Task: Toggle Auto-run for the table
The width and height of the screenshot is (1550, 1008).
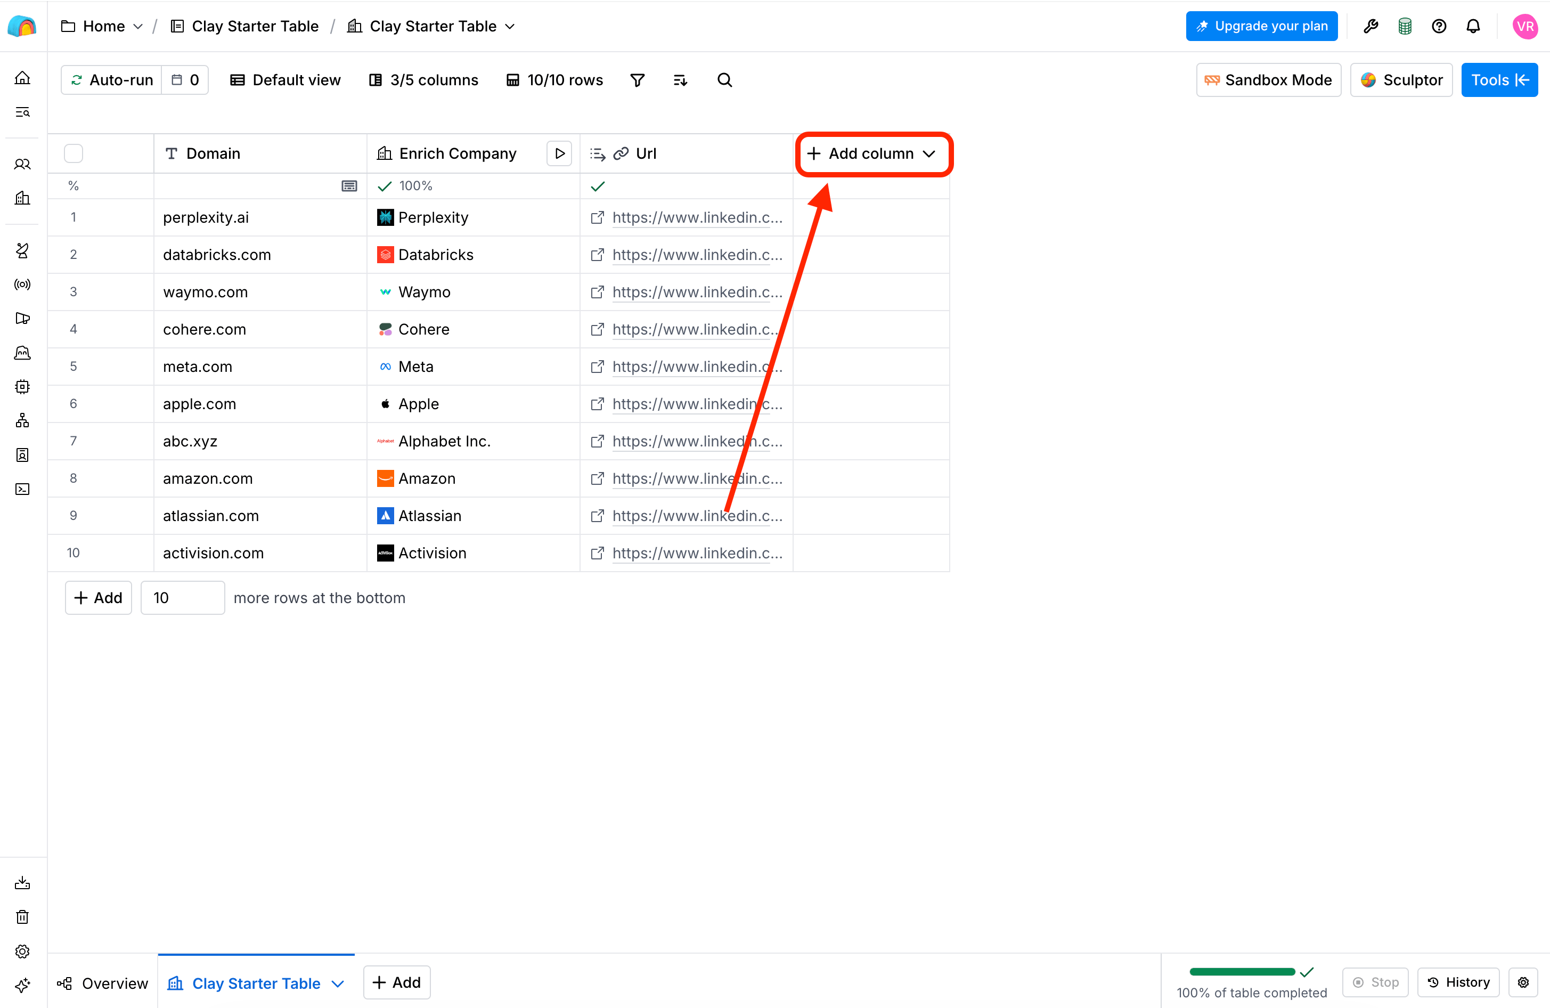Action: coord(112,80)
